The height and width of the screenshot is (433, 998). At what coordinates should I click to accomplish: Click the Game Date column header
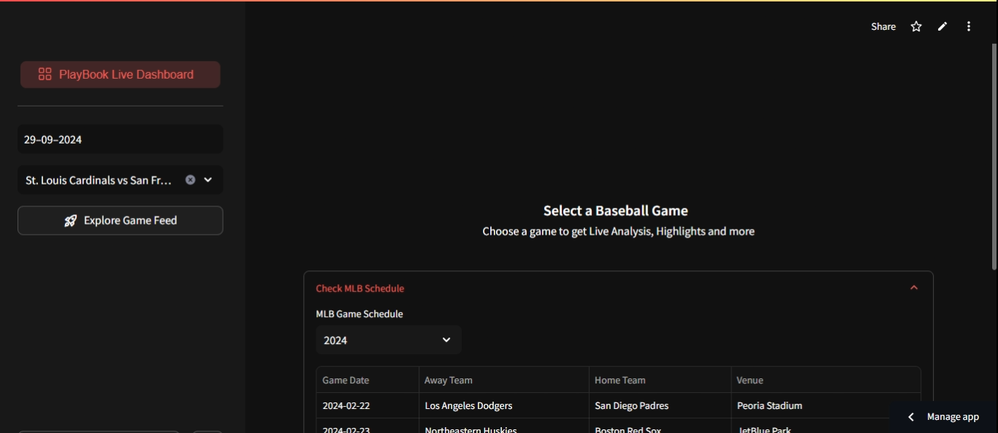pos(367,380)
